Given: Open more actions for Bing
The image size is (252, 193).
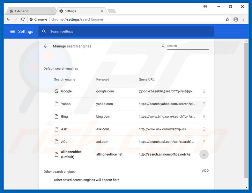Looking at the screenshot, I should tap(204, 117).
